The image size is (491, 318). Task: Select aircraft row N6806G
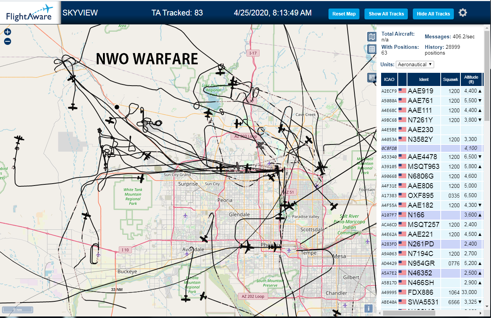432,176
